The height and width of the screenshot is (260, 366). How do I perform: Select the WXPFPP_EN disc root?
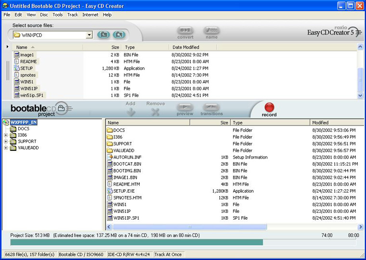click(x=24, y=123)
